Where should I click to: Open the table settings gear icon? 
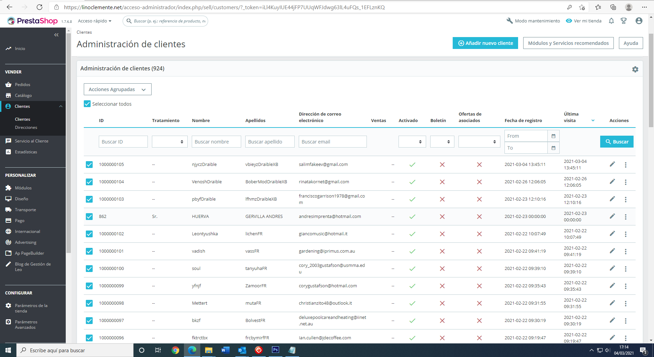[635, 69]
